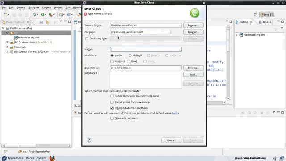The image size is (286, 161).
Task: Expand hibernate.cfg.xml in Outline view
Action: [236, 35]
